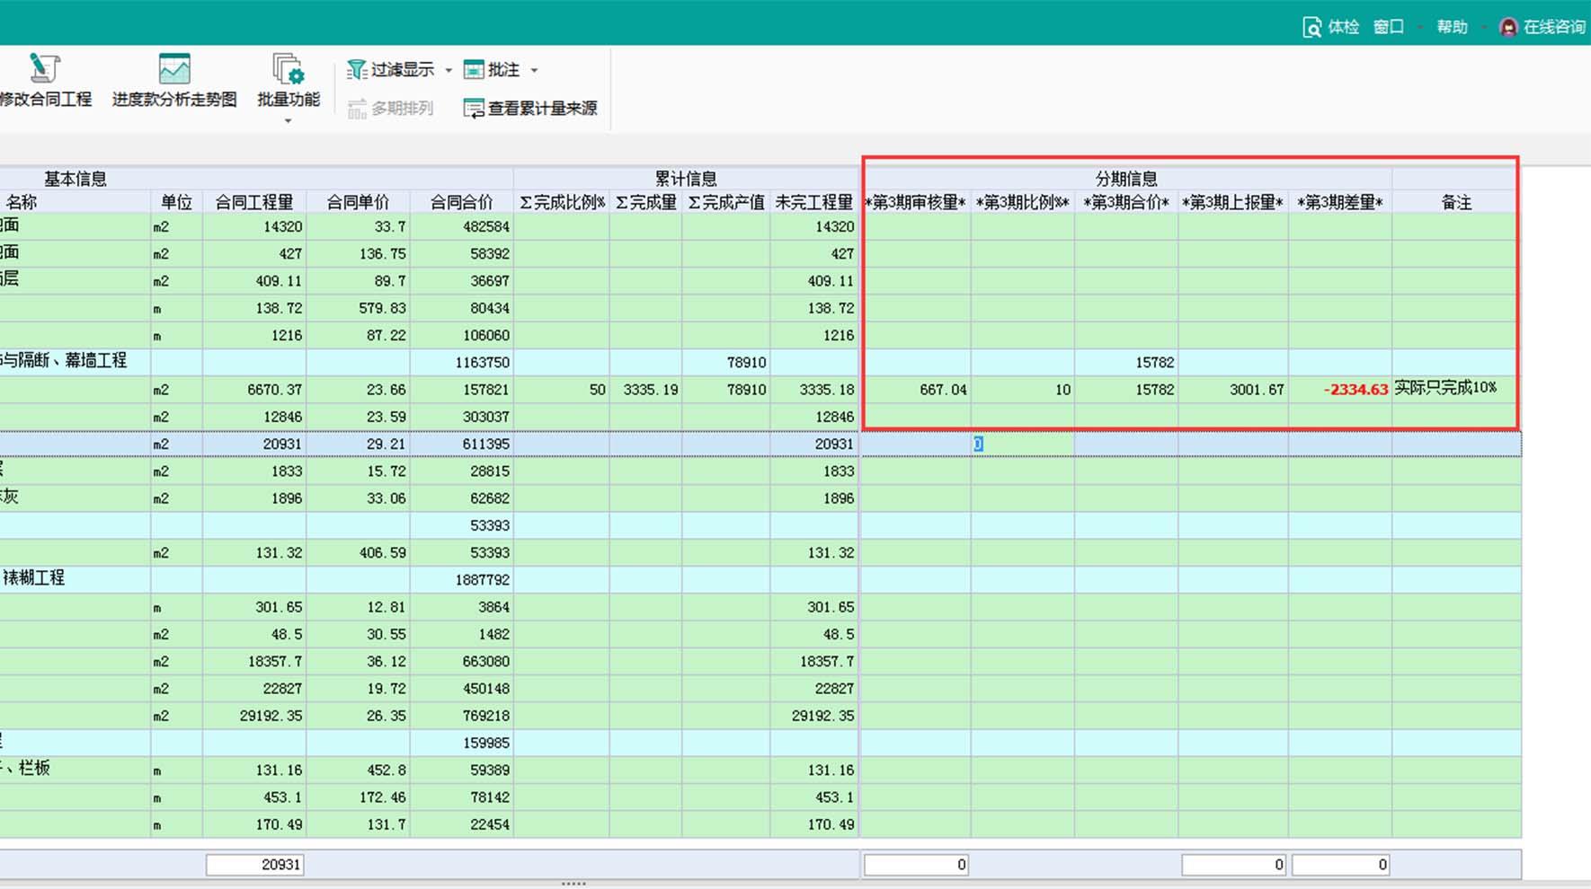Click the 批注 icon
Screen dimensions: 1591x889
click(474, 70)
